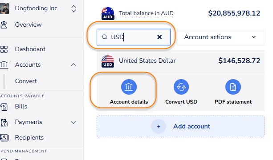Viewport: 273px width, 160px height.
Task: Click the Overview eye icon in sidebar
Action: (4, 25)
